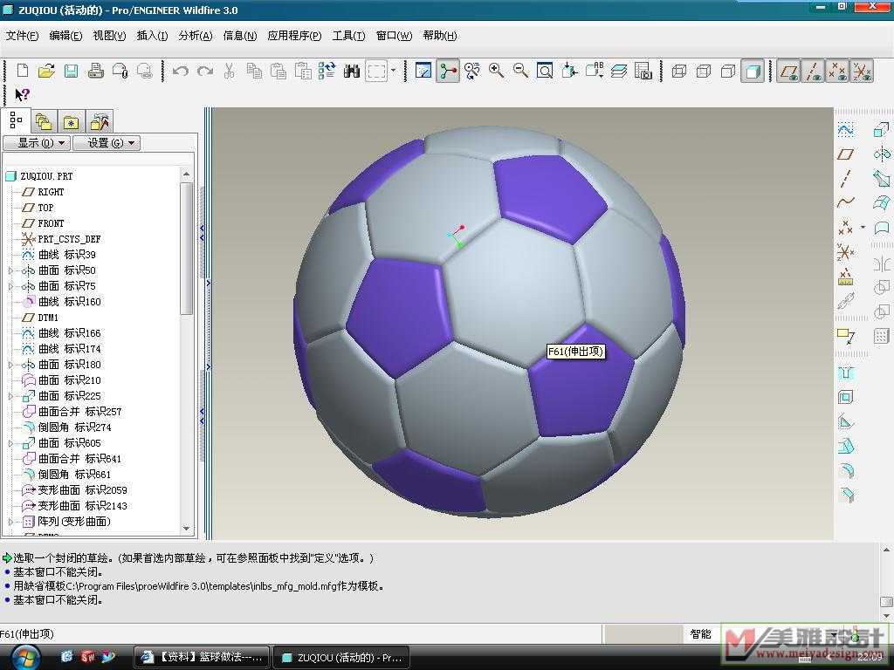The image size is (894, 670).
Task: Open the 文件(F) menu
Action: pos(22,36)
